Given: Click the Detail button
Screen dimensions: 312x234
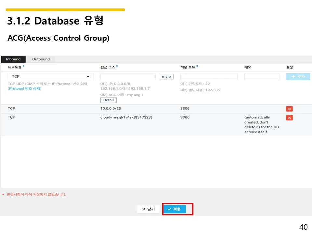Looking at the screenshot, I should click(x=109, y=100).
